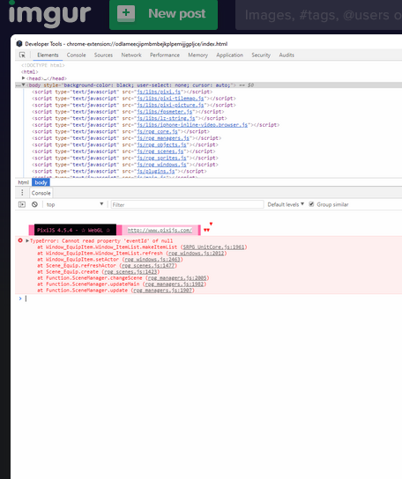402x479 pixels.
Task: Click the New post button
Action: point(163,14)
